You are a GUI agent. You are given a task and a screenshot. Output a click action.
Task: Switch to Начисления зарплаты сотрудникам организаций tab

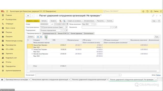(x=50, y=80)
